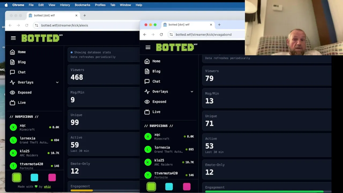Reload the back alexis window page
Screen dimensions: 343x193
click(27, 25)
